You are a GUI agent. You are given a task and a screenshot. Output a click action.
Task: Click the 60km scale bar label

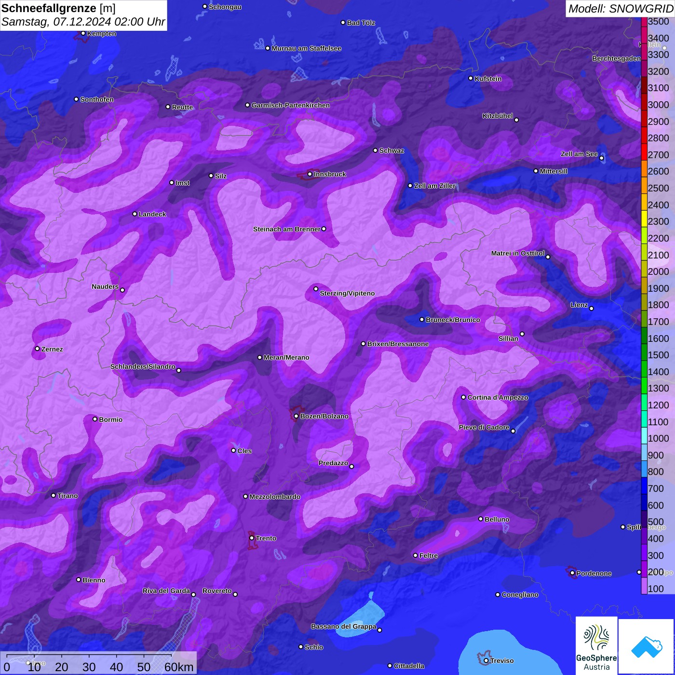(179, 667)
